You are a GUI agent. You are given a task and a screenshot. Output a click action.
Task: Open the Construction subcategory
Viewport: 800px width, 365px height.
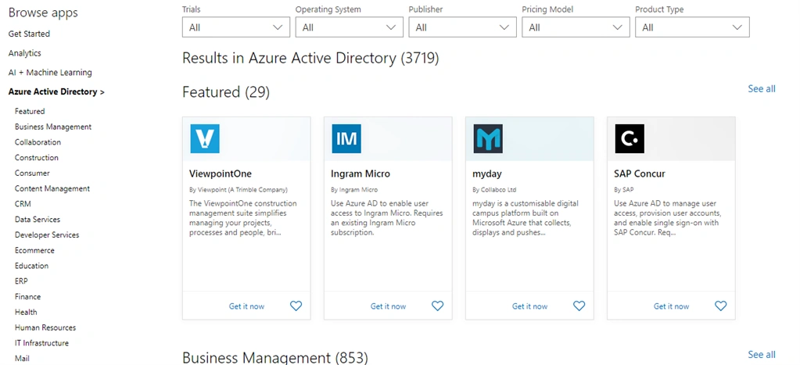point(37,158)
